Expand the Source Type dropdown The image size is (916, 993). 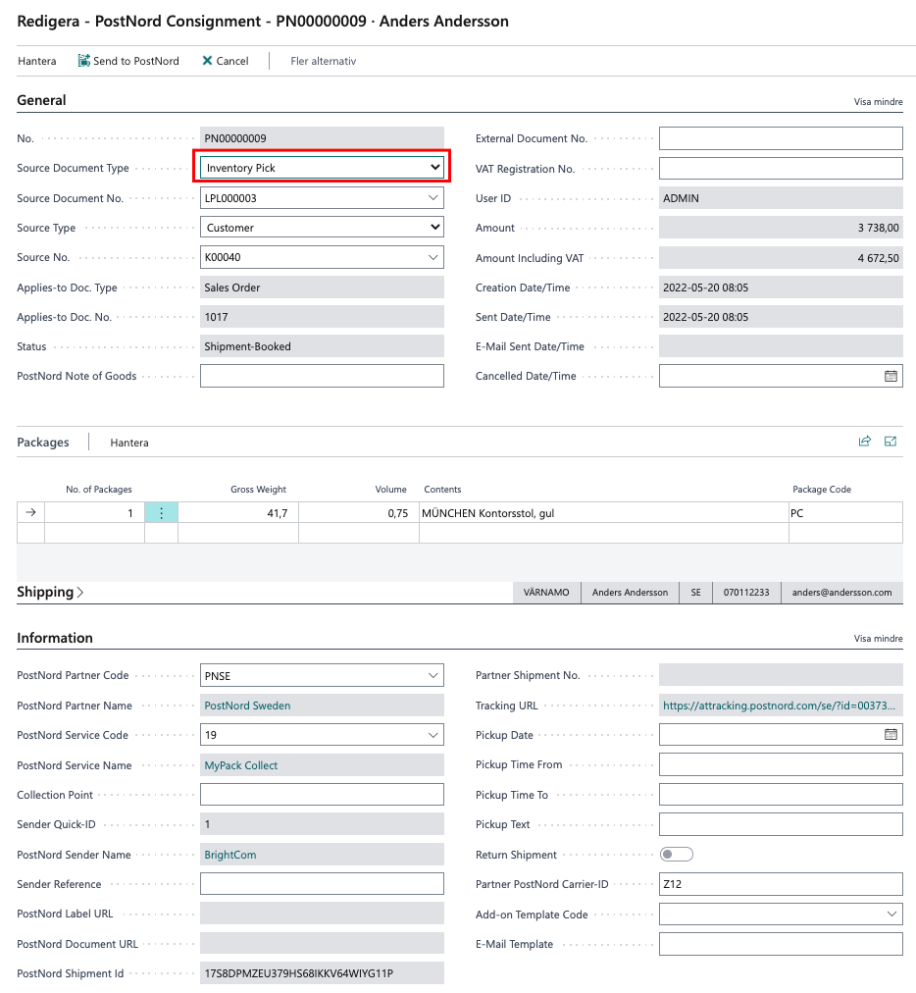[434, 228]
